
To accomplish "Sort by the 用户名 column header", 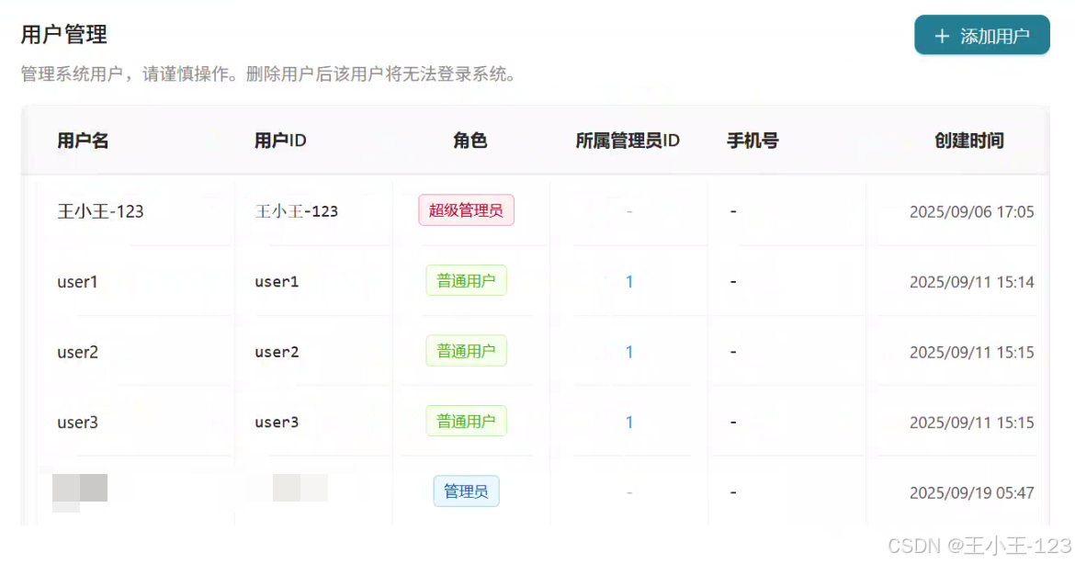I will [83, 141].
